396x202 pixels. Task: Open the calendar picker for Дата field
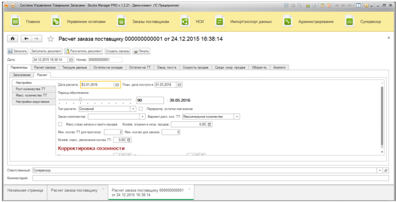pyautogui.click(x=71, y=60)
